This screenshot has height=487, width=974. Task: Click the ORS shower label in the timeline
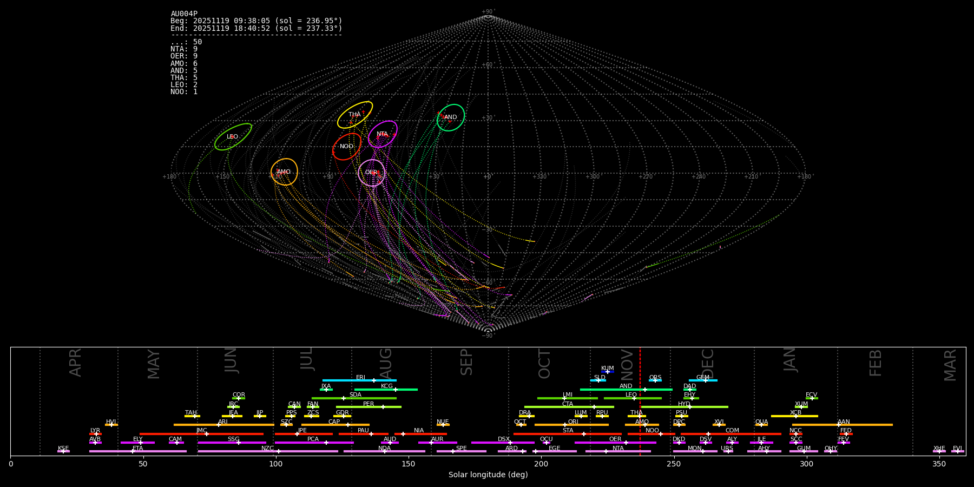(x=655, y=378)
